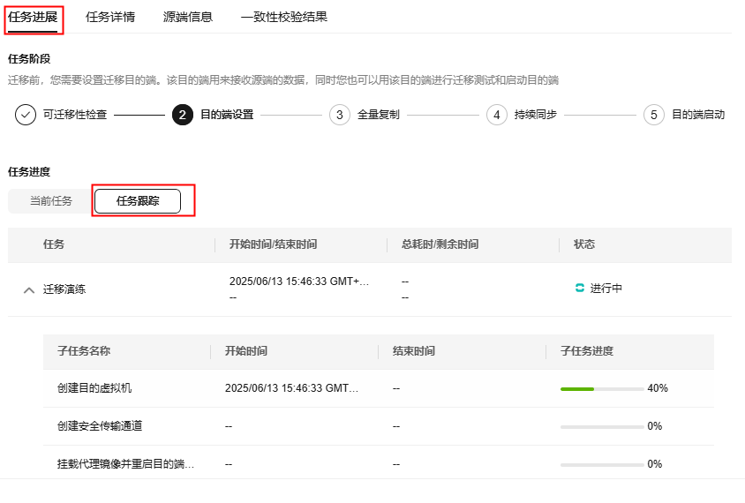The image size is (745, 503).
Task: Click the 结束时间 subtask column header
Action: click(x=414, y=351)
